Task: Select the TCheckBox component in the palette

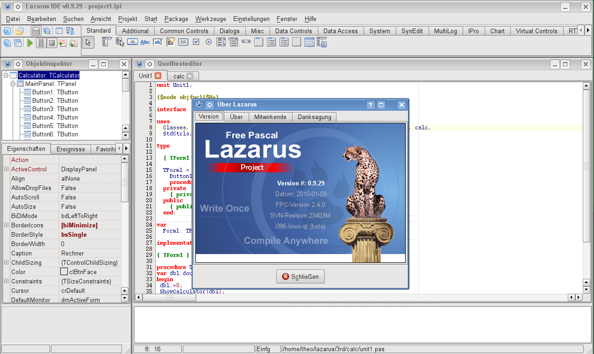Action: (x=196, y=42)
